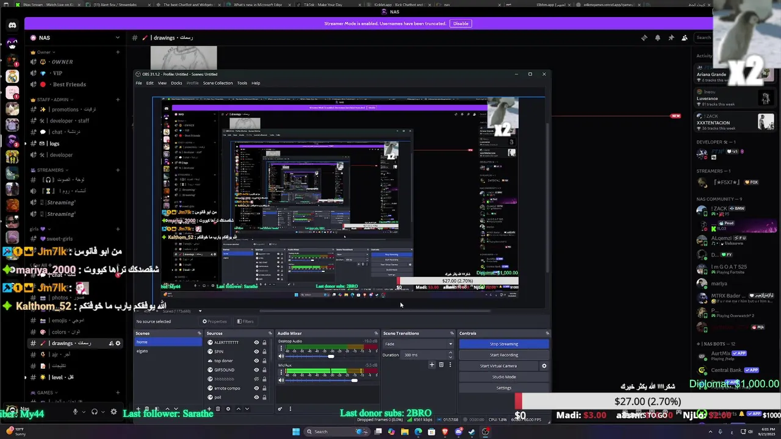Toggle visibility of GIFSOUND source
Viewport: 781px width, 439px height.
[x=256, y=370]
